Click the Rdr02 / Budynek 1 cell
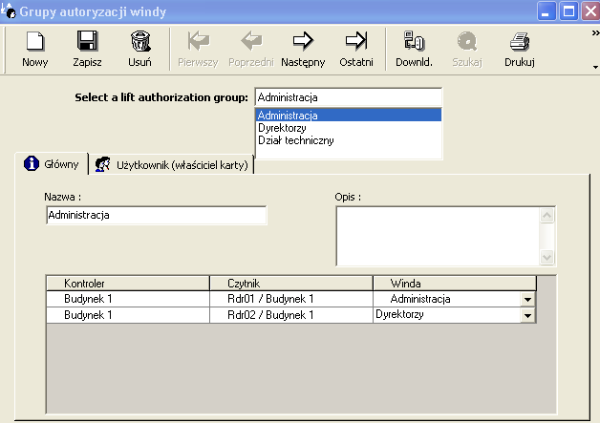 pos(291,315)
